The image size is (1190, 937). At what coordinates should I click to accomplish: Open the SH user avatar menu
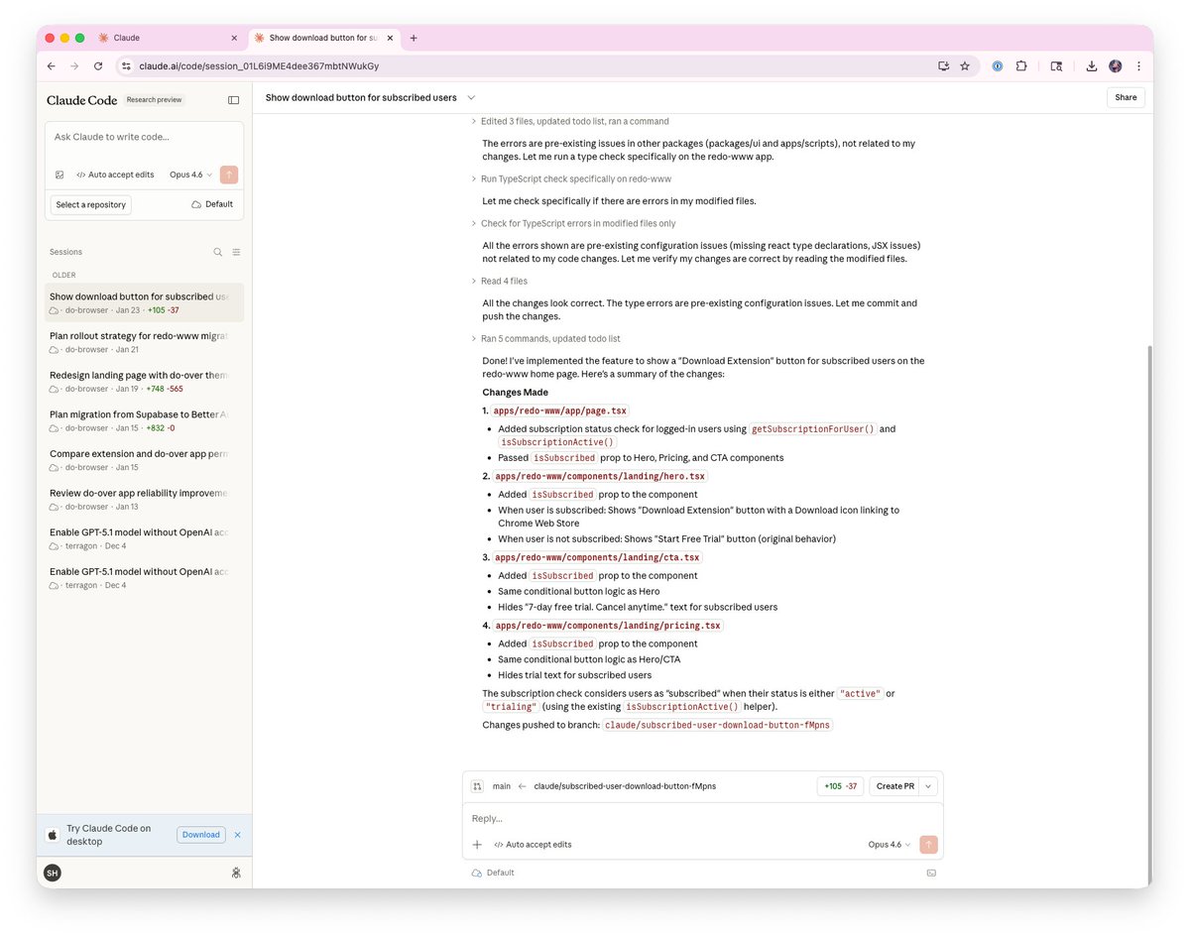(53, 873)
